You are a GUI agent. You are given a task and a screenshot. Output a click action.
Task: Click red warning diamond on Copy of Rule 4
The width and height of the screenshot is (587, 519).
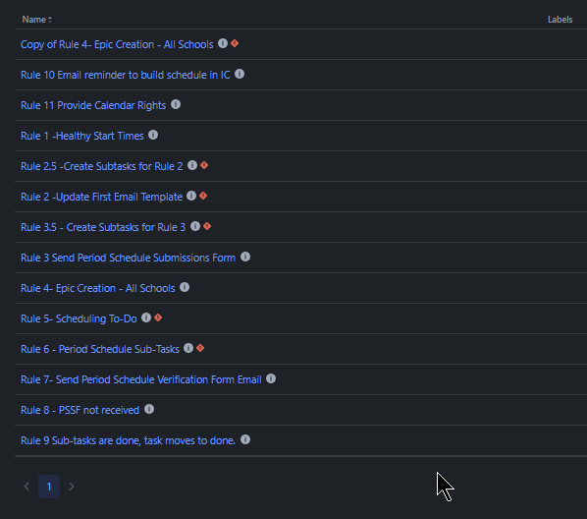[x=235, y=43]
